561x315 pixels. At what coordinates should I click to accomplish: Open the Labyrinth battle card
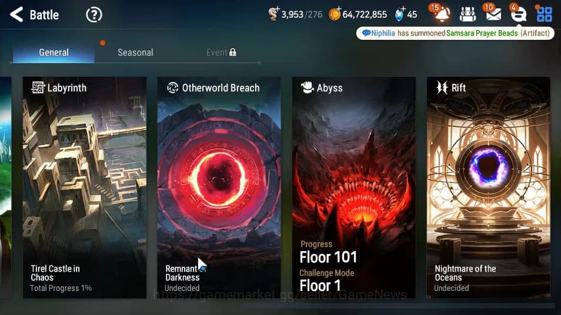(x=85, y=188)
